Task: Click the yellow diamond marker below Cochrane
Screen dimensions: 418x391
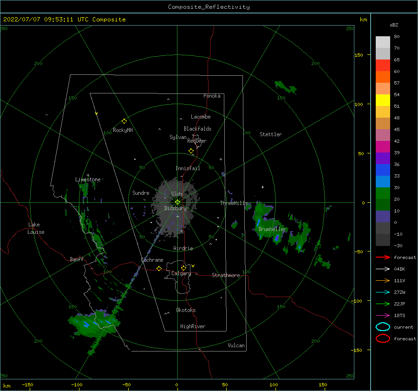Action: (x=159, y=269)
